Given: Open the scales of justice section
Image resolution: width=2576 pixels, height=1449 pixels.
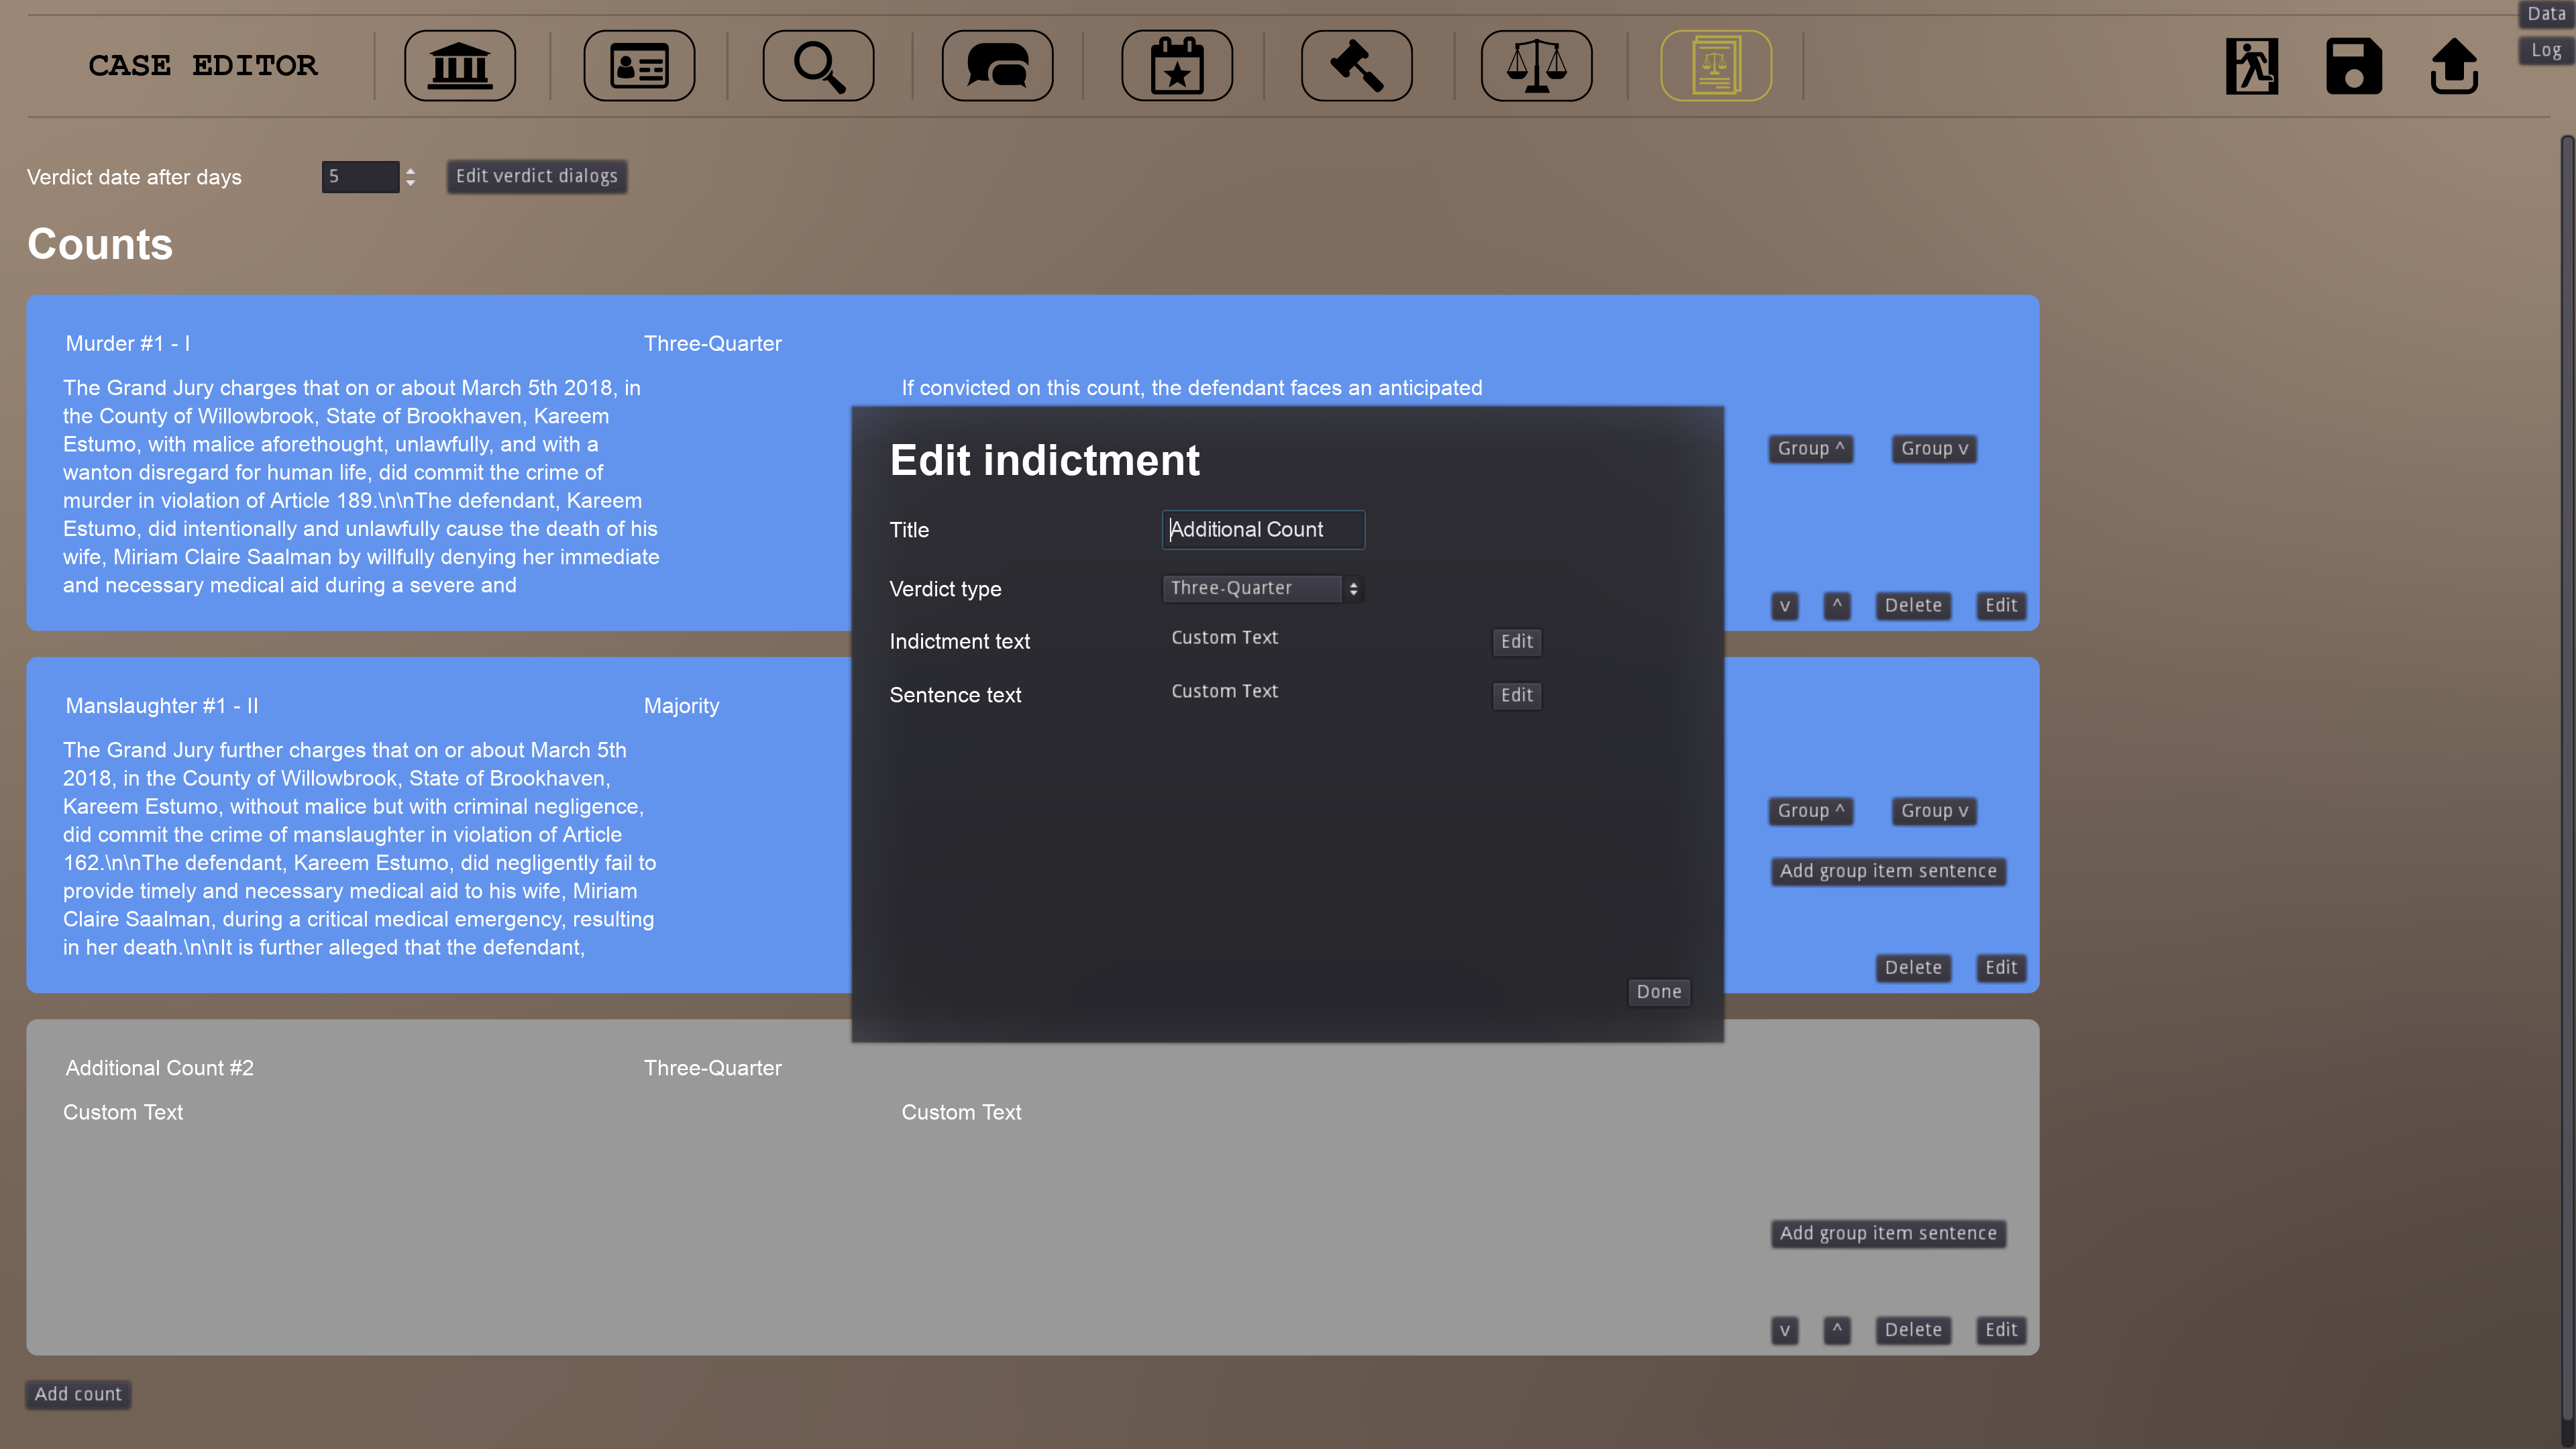Looking at the screenshot, I should coord(1536,66).
